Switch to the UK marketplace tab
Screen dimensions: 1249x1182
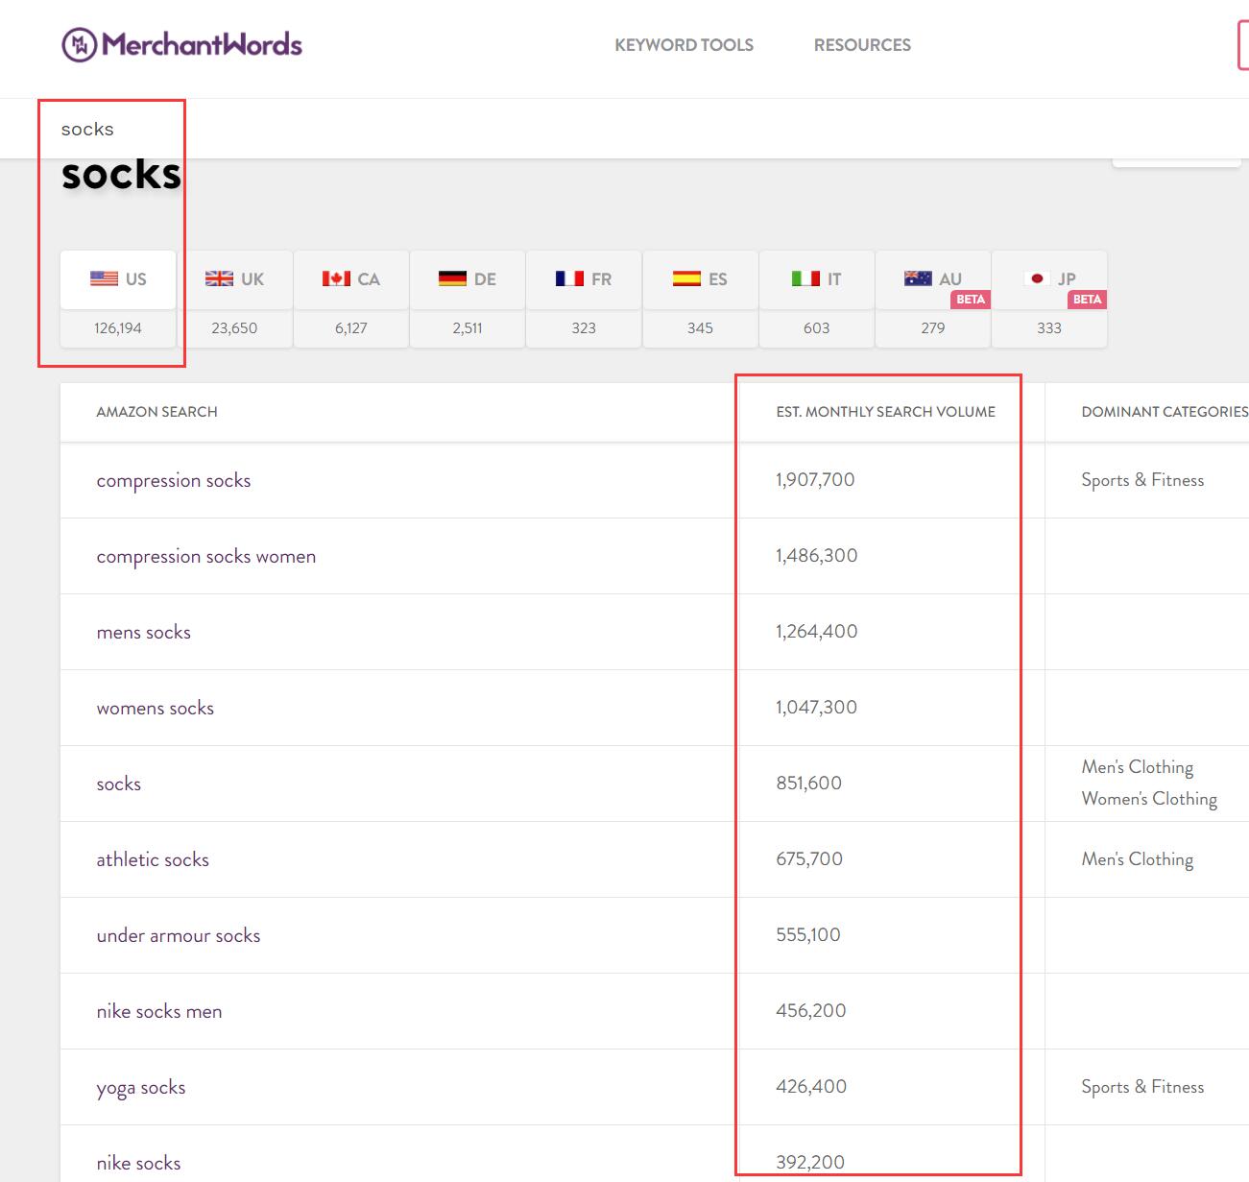pyautogui.click(x=234, y=279)
